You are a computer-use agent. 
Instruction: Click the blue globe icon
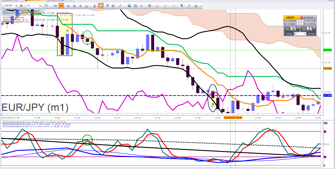tap(113, 6)
